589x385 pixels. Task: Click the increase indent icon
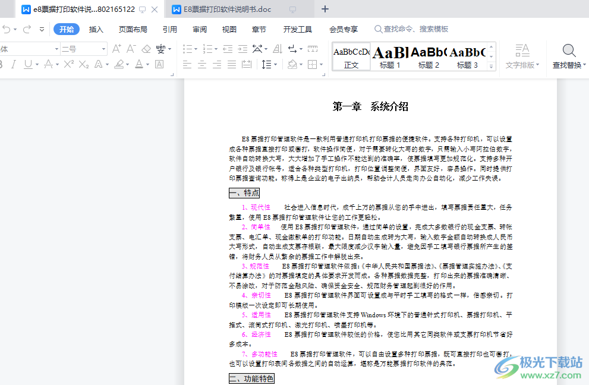point(242,49)
